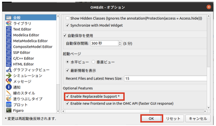Select the 全般 (General) category icon
Viewport: 216px width, 126px height.
click(9, 18)
